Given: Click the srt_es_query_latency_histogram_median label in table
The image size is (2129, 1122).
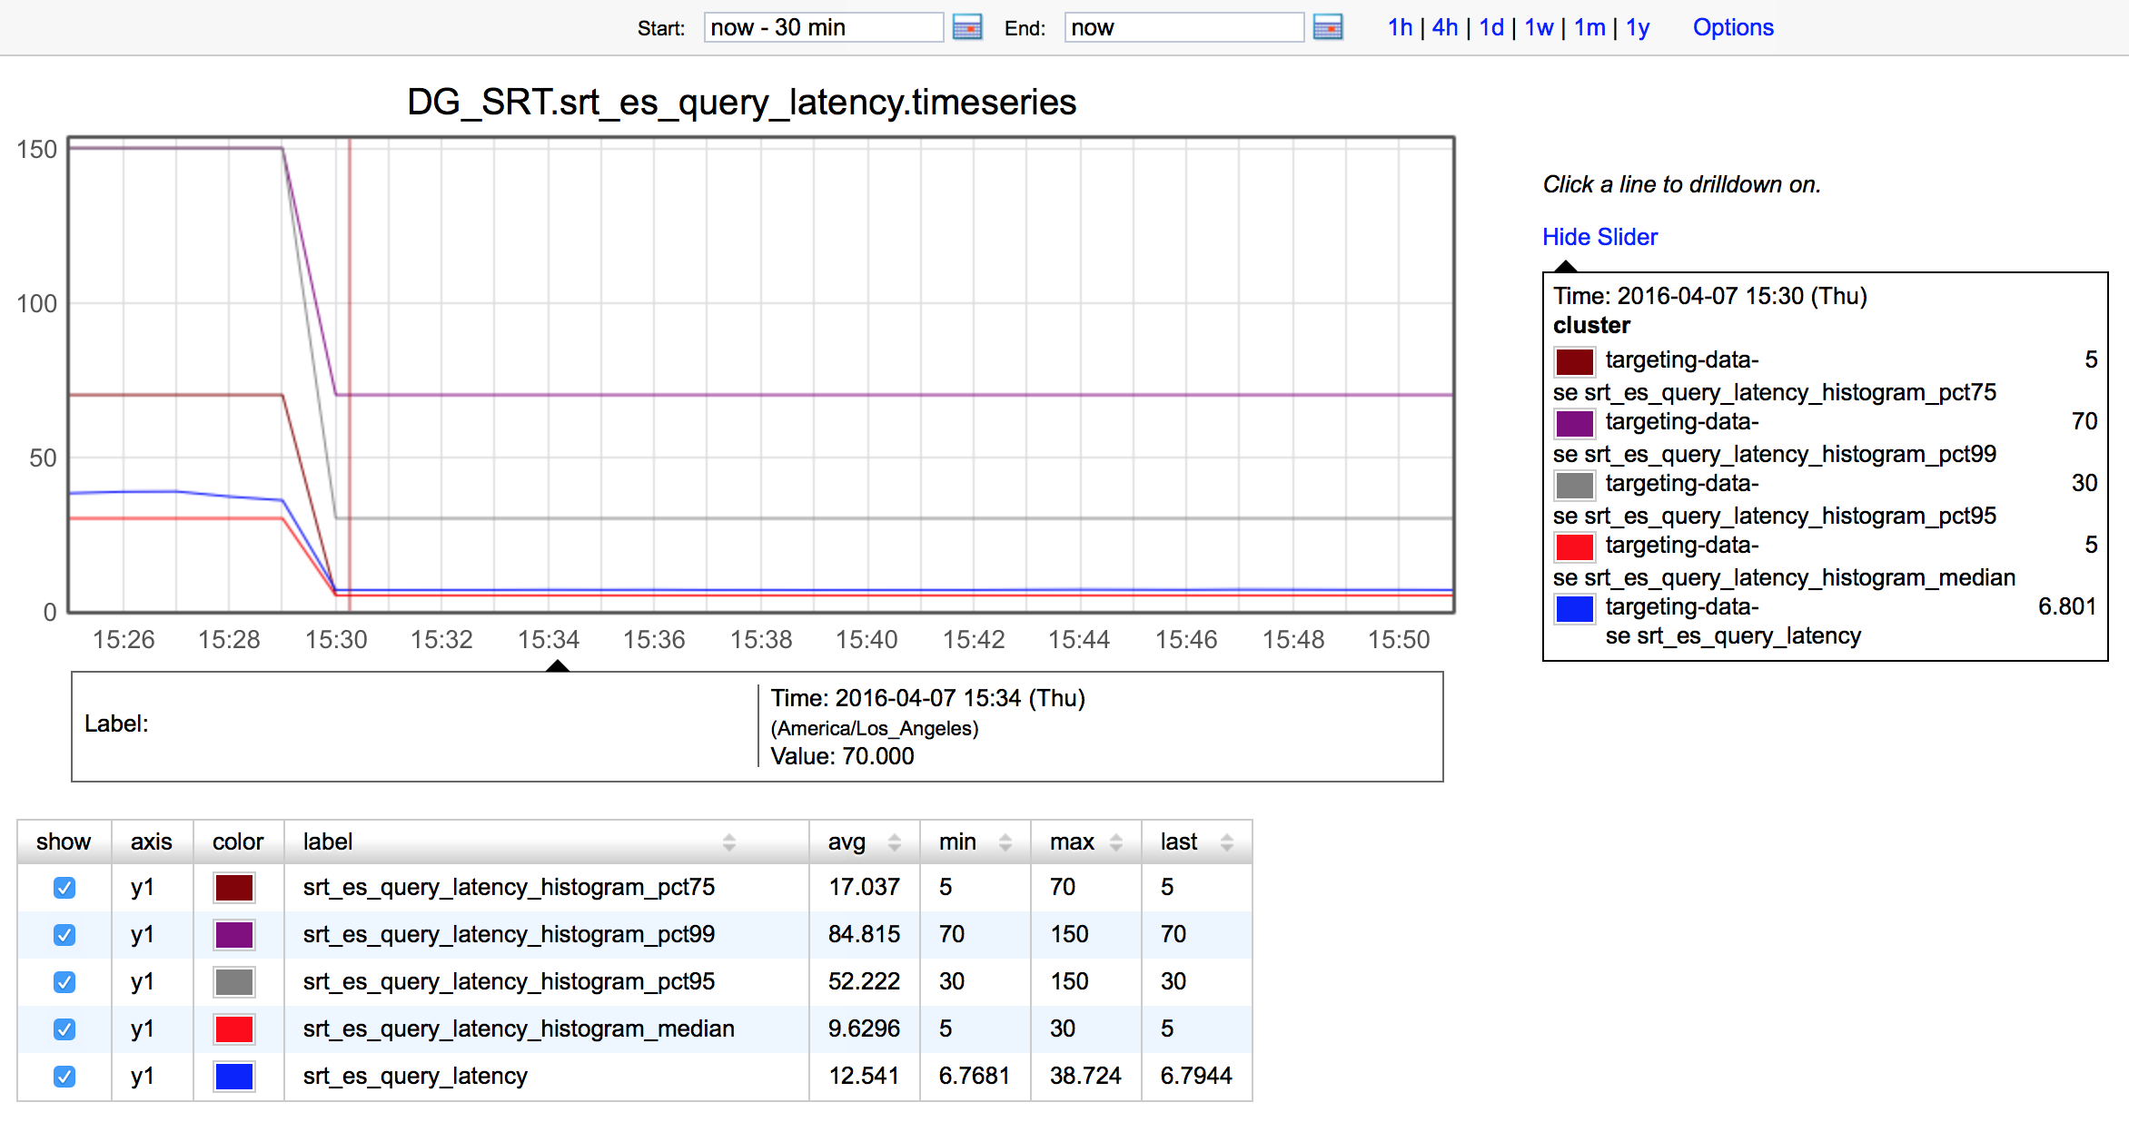Looking at the screenshot, I should pyautogui.click(x=519, y=1028).
